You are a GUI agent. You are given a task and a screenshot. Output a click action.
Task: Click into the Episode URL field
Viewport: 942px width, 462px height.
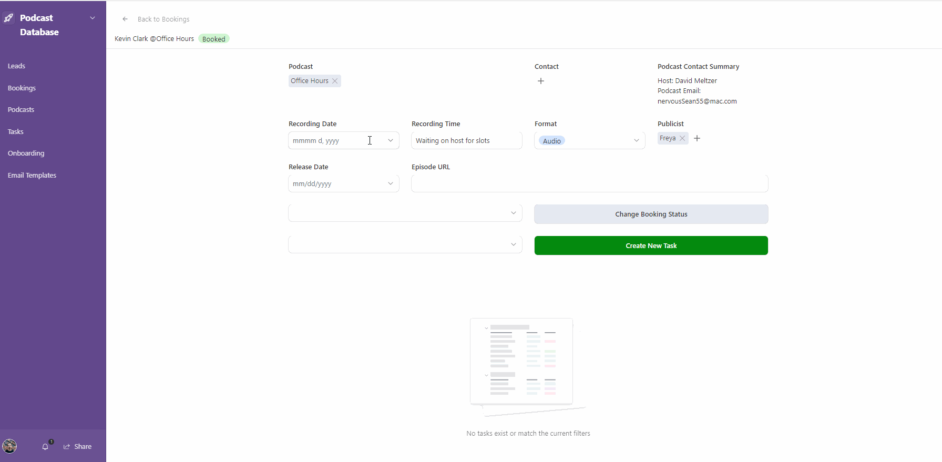[589, 183]
